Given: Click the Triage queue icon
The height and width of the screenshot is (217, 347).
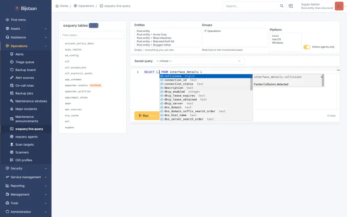Looking at the screenshot, I should click(x=12, y=62).
